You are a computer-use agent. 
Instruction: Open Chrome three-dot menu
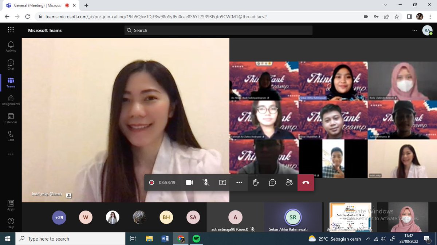[430, 17]
